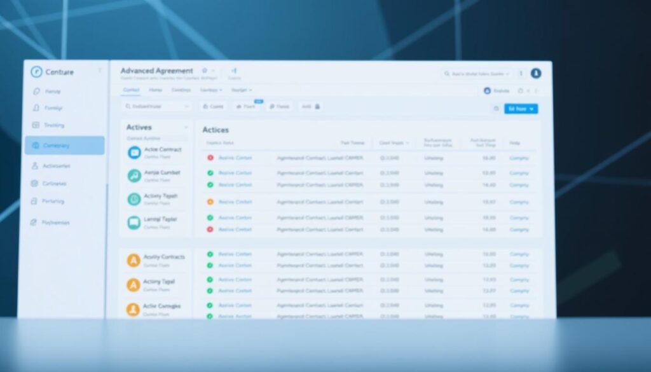
Task: Click the user avatar in the header
Action: point(536,74)
